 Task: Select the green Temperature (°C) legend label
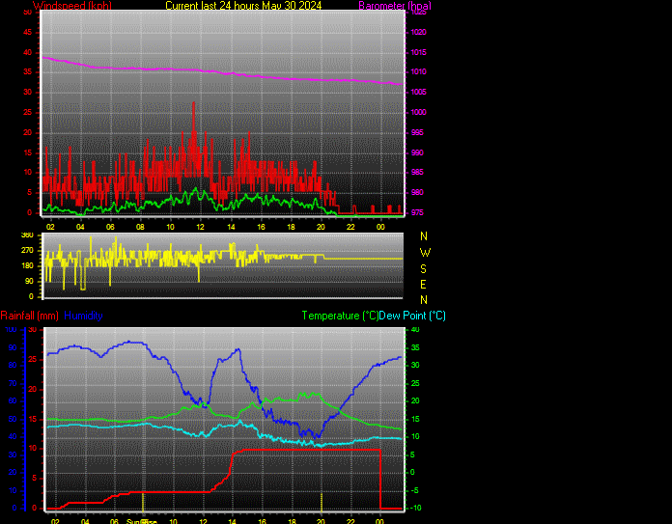[339, 316]
